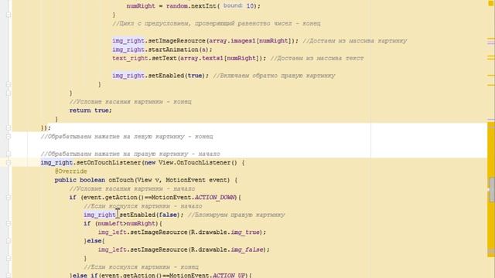Image resolution: width=495 pixels, height=278 pixels.
Task: Click 'ACTION_UP' constant in else-if line
Action: (229, 276)
